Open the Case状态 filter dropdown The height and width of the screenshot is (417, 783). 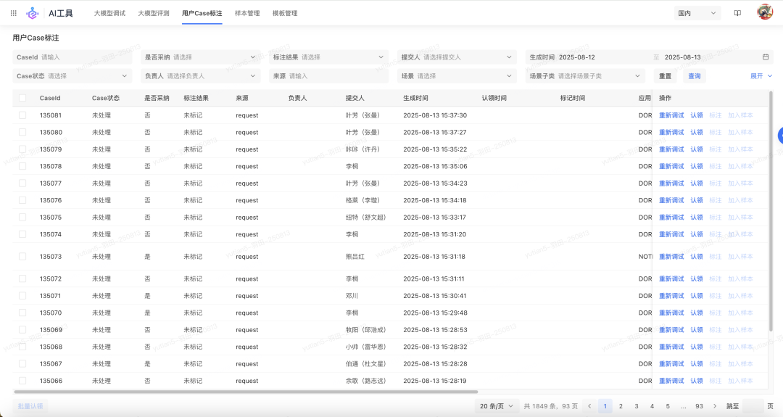(72, 76)
